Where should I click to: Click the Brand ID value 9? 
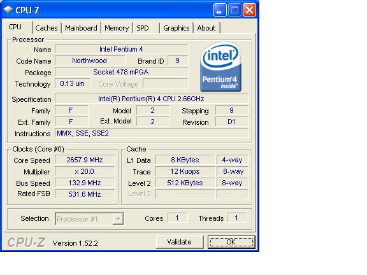pos(178,60)
